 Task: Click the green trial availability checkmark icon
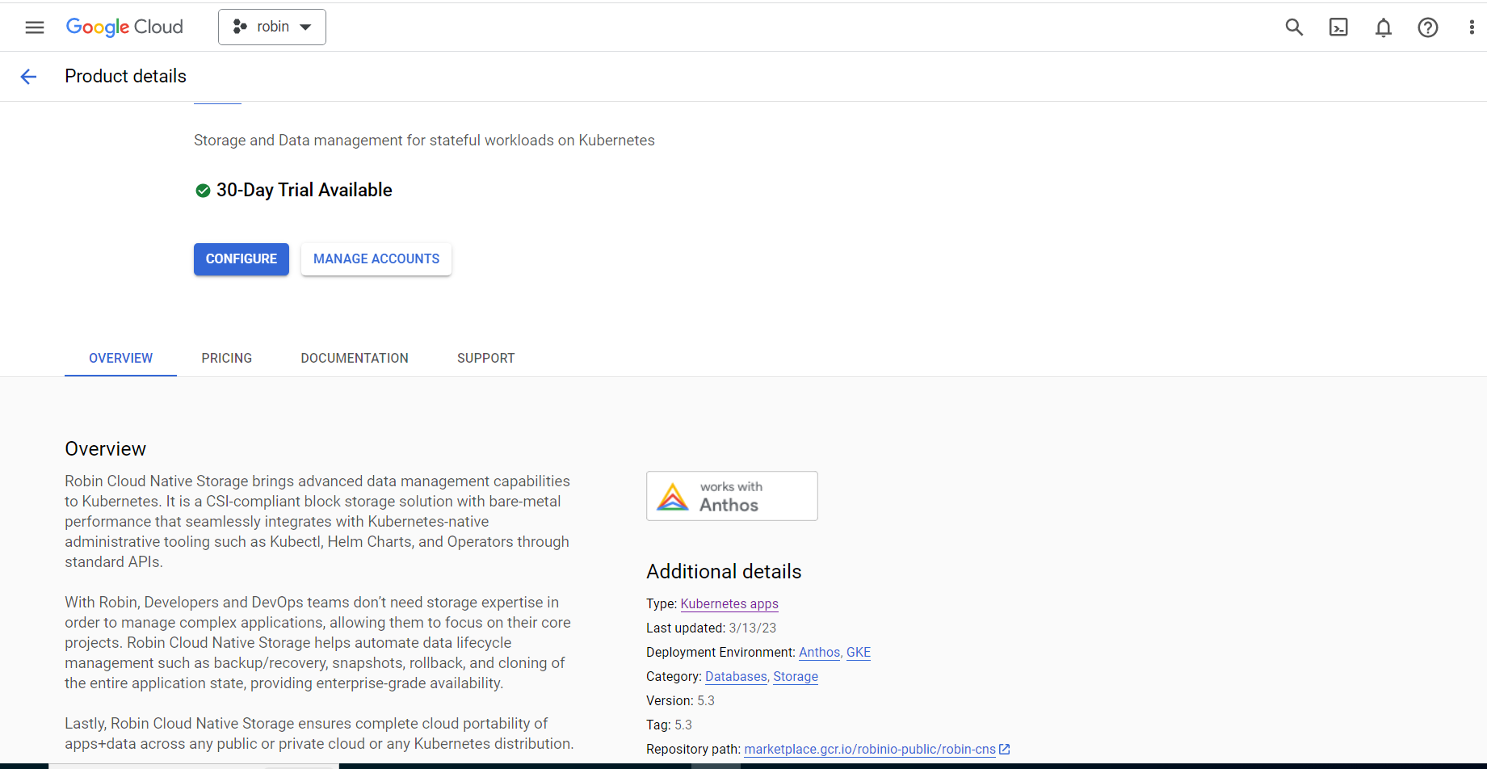203,190
